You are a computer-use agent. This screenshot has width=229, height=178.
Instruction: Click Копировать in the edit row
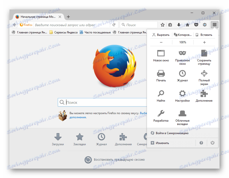pos(183,35)
